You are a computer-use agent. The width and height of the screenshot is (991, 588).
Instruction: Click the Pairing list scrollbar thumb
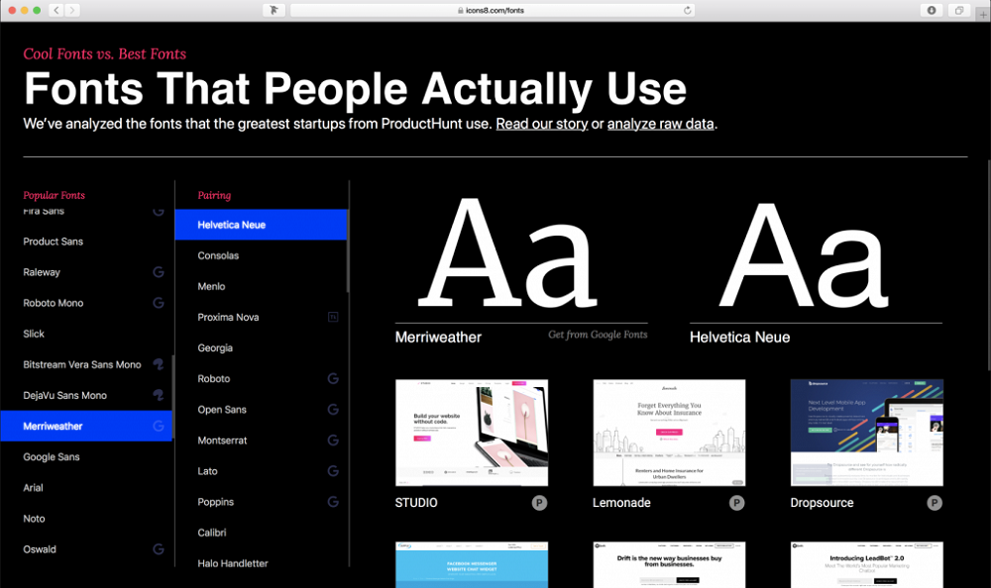point(348,250)
